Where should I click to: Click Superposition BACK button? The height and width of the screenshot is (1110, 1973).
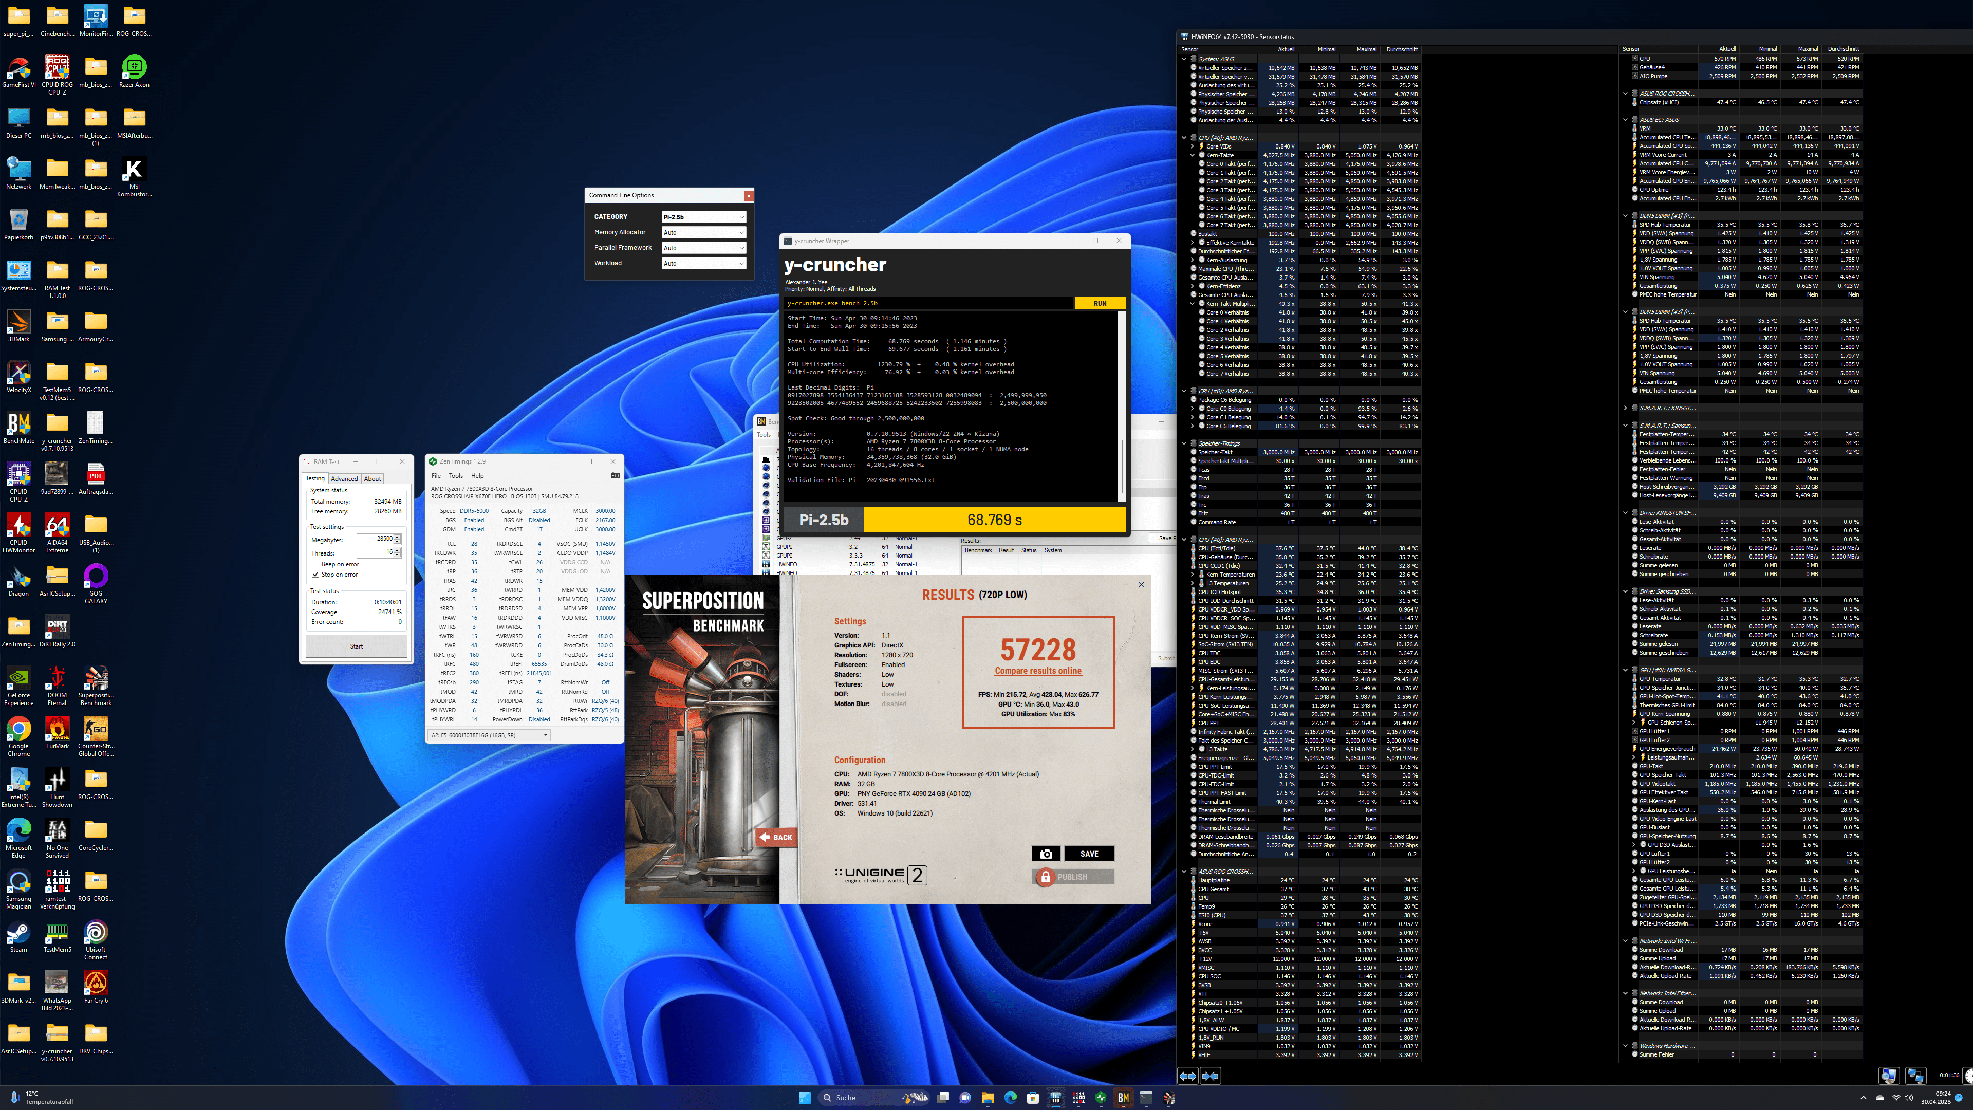point(776,837)
